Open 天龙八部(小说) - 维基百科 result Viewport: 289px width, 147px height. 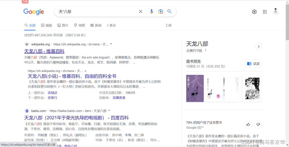[x=72, y=76]
